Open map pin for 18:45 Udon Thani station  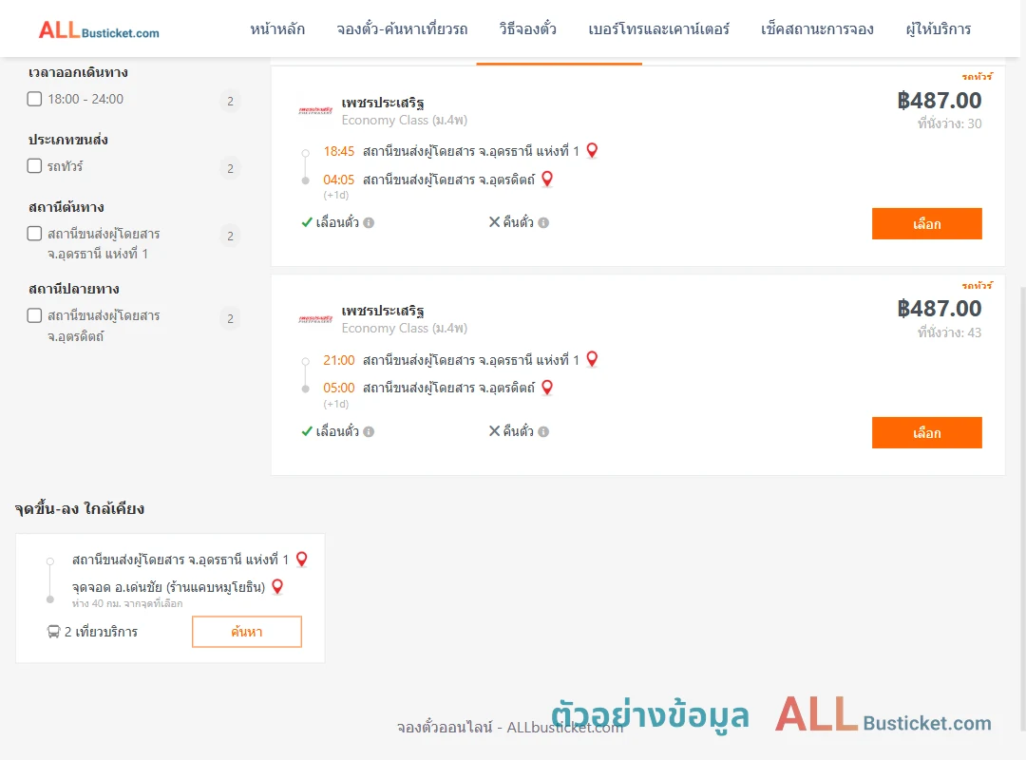[592, 150]
